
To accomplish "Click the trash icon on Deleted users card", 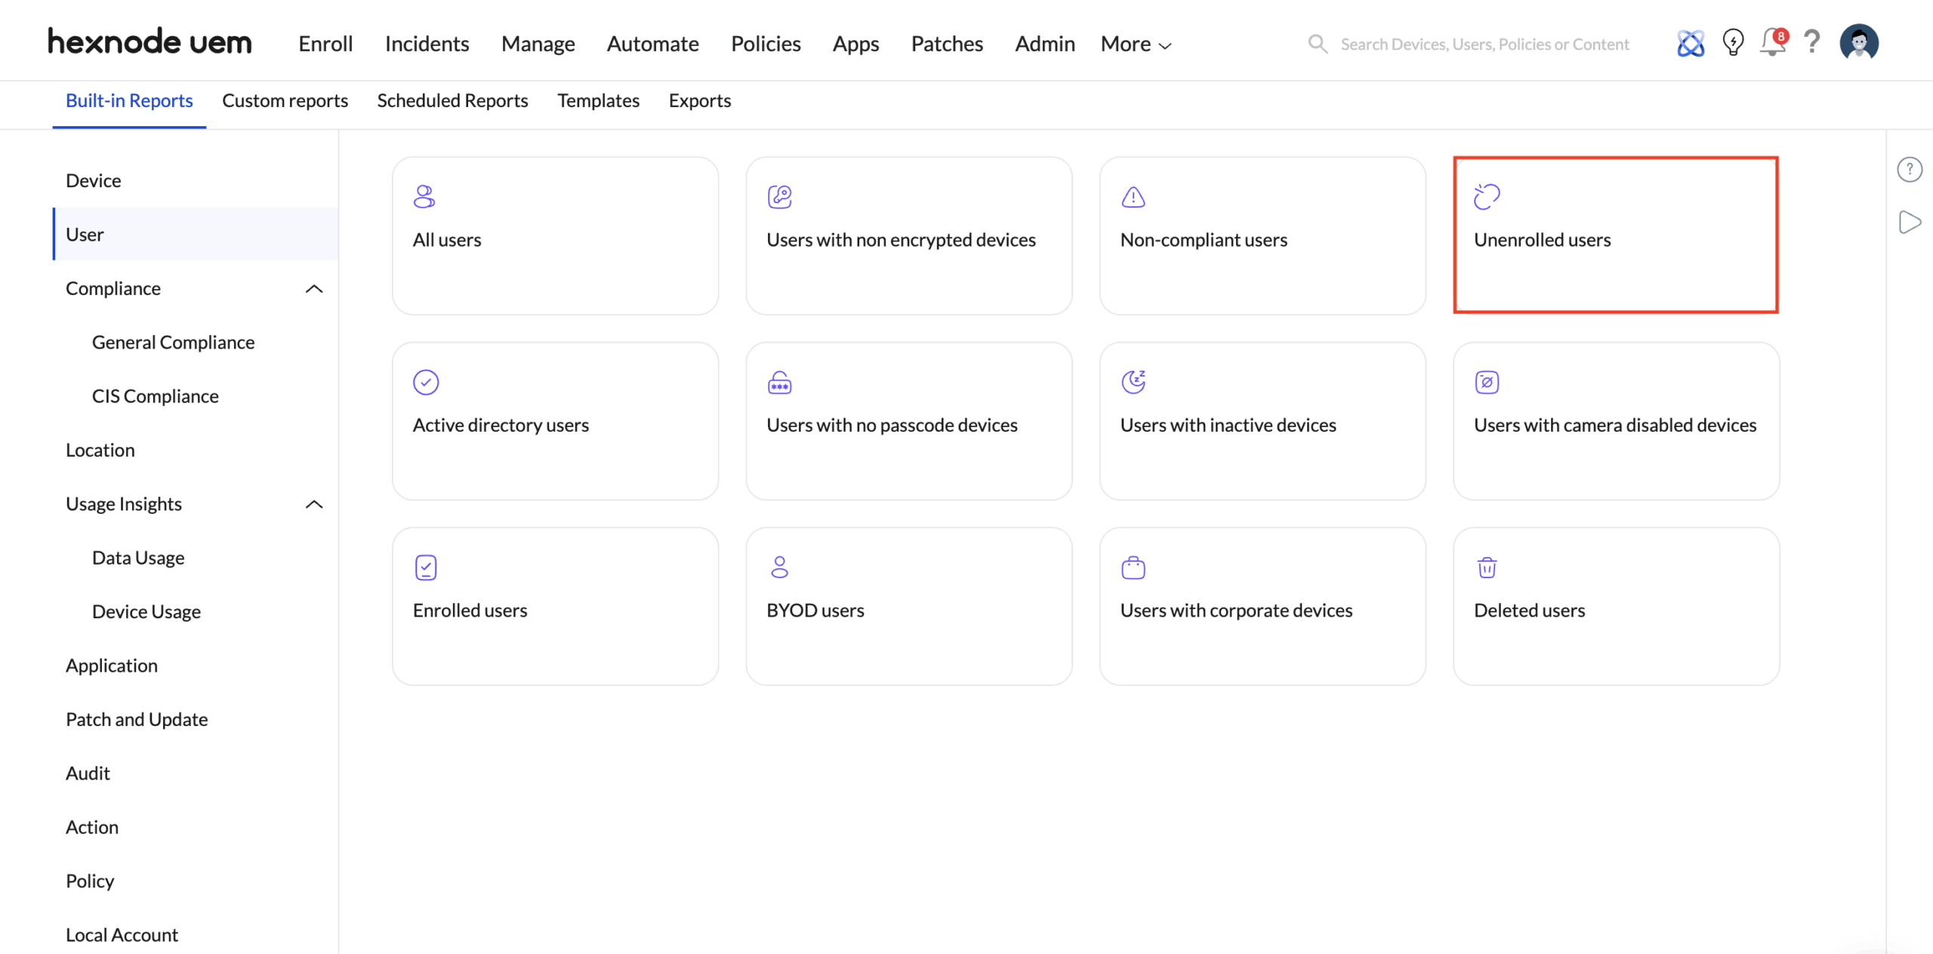I will [1487, 568].
